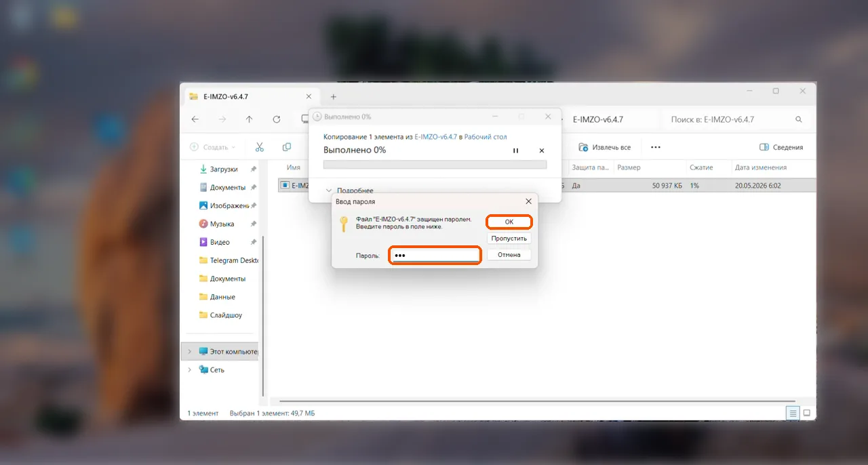Pause the copy operation

point(515,150)
